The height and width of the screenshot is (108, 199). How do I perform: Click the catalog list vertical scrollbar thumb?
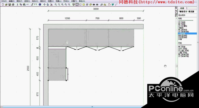(177, 66)
